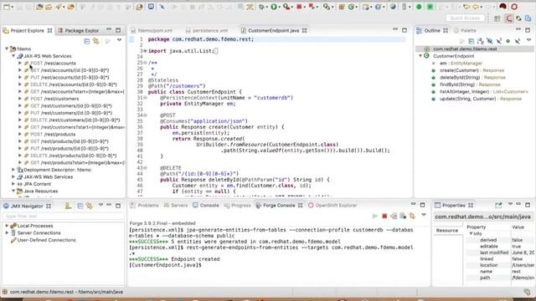Screen dimensions: 536x301
Task: Select POST /rest/customers tree item
Action: 54,99
